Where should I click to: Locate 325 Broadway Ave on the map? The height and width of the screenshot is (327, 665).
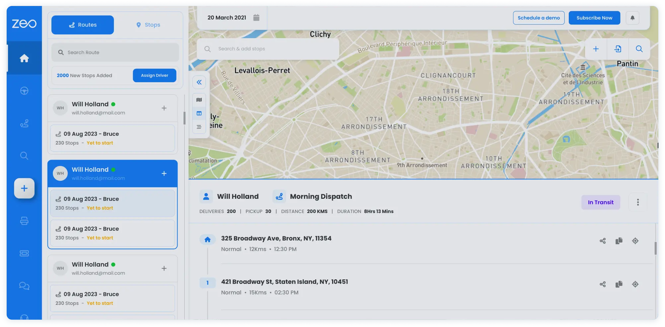[635, 241]
